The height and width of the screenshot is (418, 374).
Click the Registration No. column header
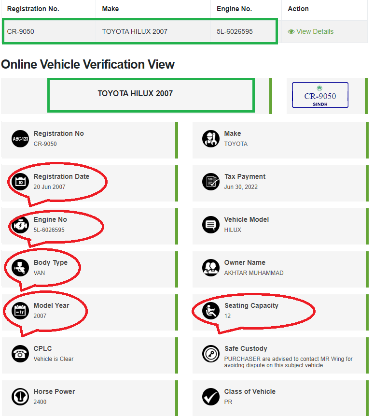pyautogui.click(x=33, y=9)
